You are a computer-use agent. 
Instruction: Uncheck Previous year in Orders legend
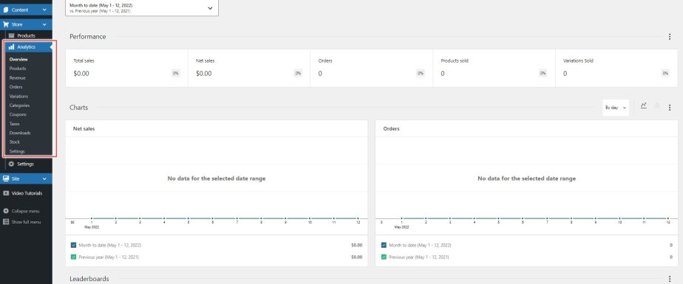point(384,257)
